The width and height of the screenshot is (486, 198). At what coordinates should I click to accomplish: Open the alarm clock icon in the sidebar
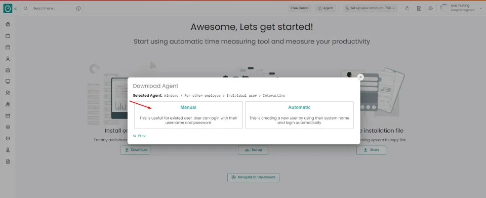[8, 139]
